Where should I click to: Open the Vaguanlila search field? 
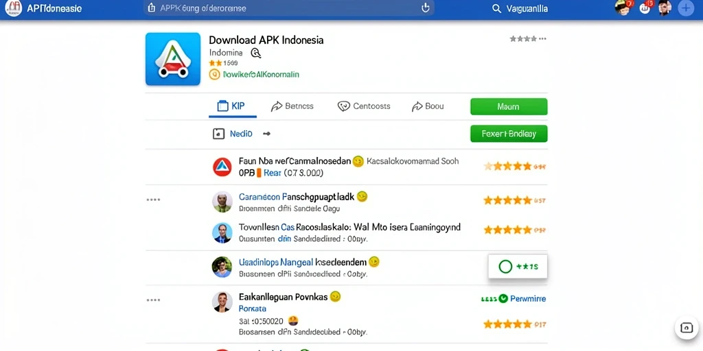pos(520,8)
